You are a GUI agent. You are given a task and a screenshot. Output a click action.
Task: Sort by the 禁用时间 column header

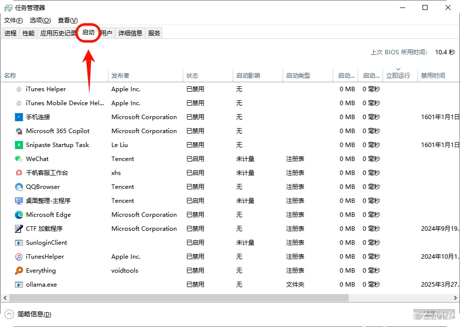439,76
